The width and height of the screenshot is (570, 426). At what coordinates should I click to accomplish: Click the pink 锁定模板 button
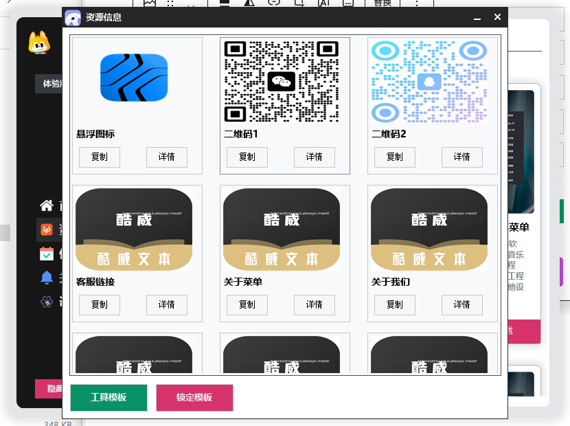pos(194,398)
